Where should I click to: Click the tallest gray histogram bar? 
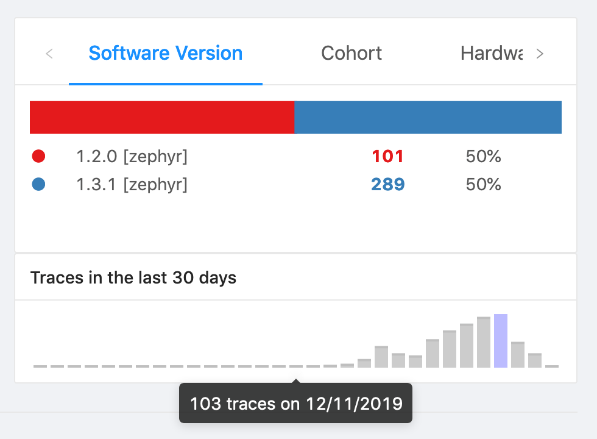click(x=484, y=342)
